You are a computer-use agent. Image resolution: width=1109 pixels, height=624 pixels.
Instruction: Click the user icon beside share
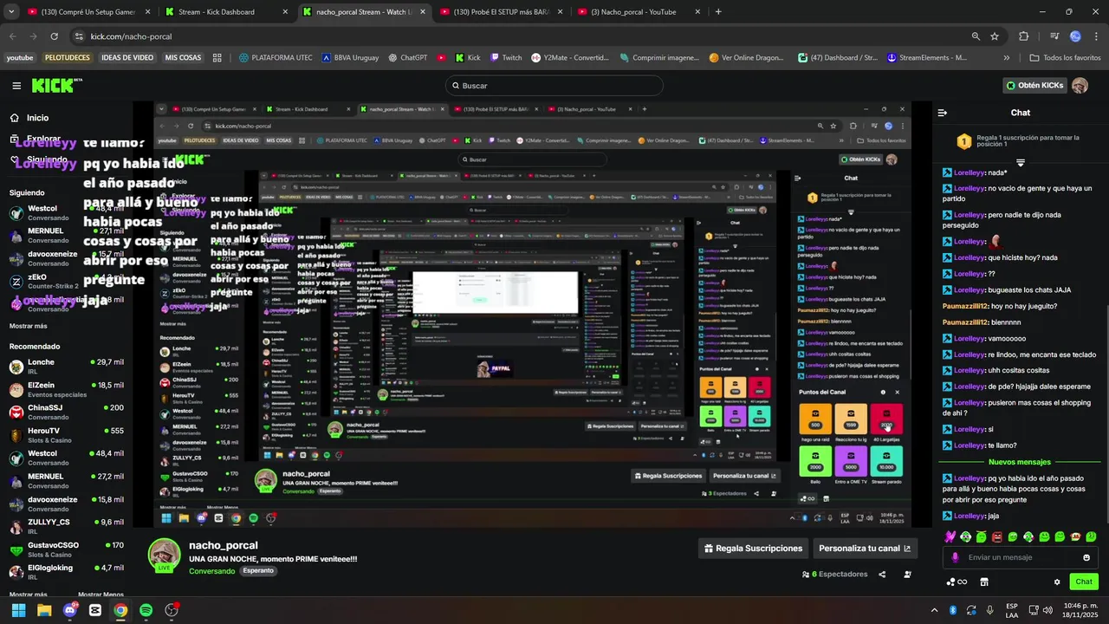pos(907,575)
